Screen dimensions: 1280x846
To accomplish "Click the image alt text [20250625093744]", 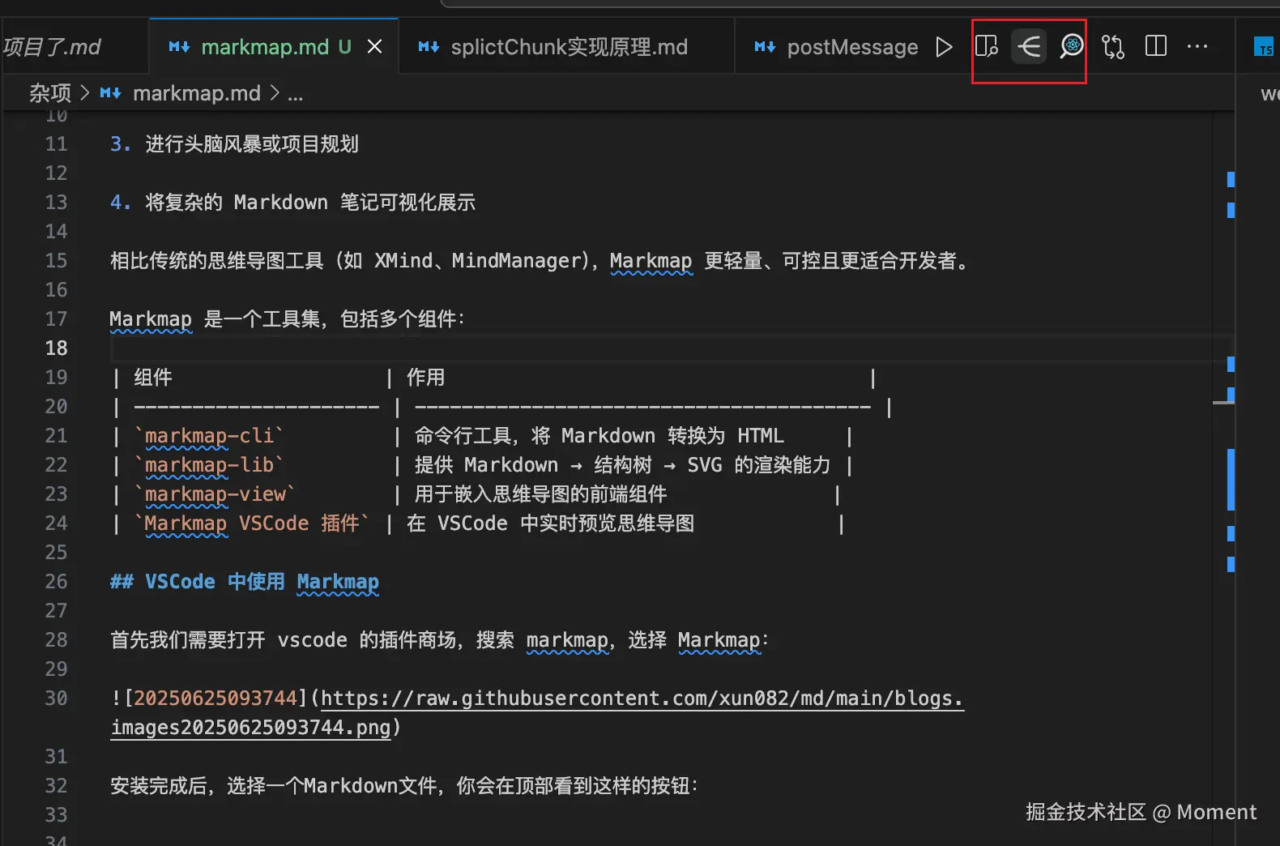I will (x=216, y=699).
